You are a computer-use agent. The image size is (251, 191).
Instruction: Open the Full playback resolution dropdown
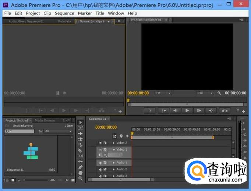(x=205, y=93)
